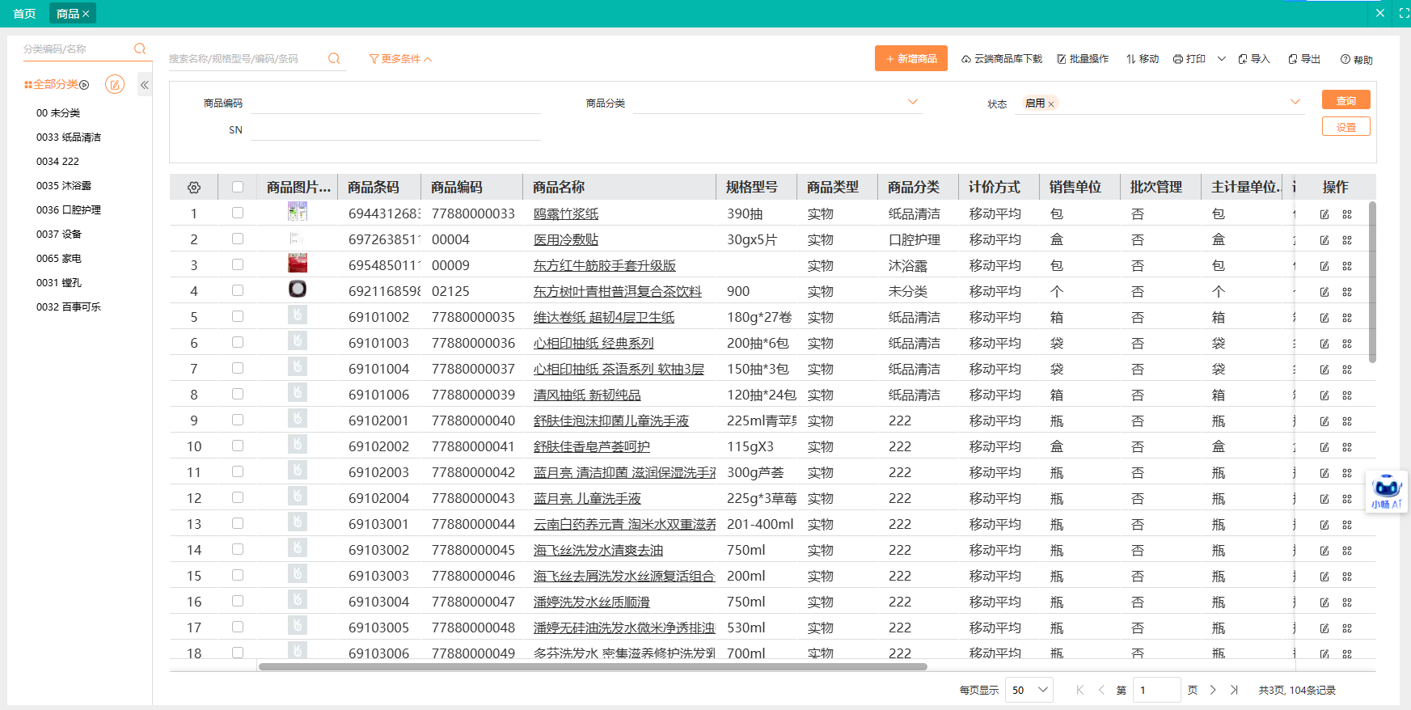This screenshot has height=710, width=1411.
Task: Expand 全部分类 category tree root
Action: (84, 85)
